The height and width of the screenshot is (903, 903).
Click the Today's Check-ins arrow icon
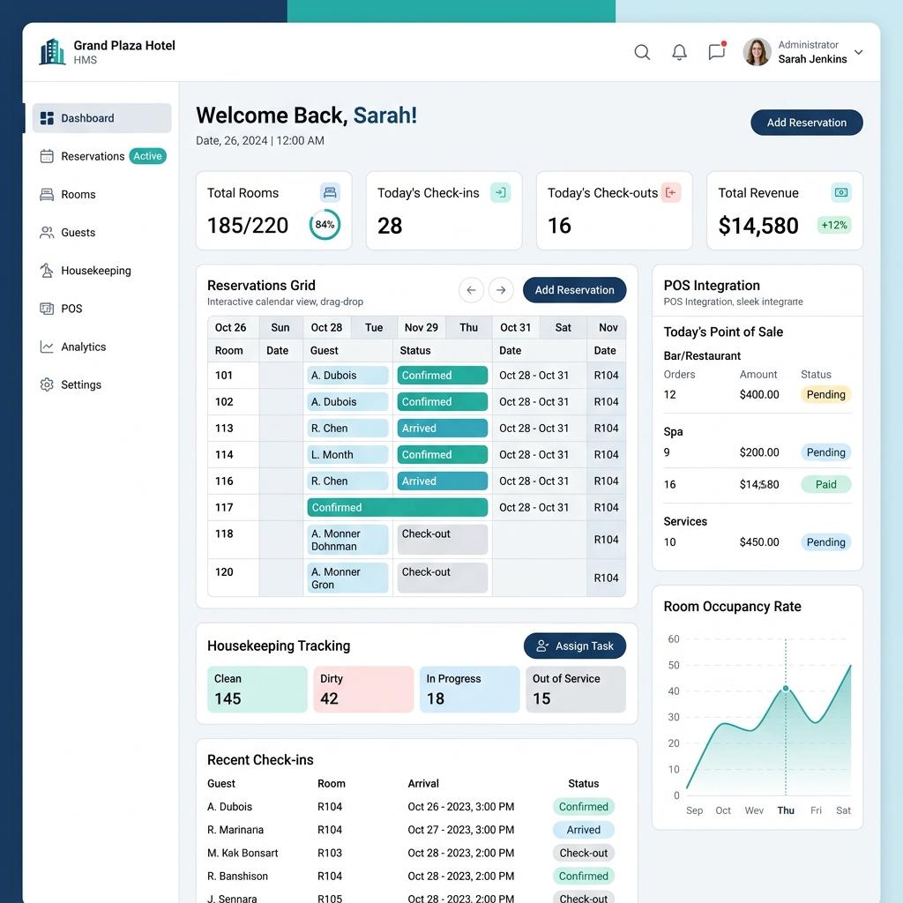click(x=501, y=192)
